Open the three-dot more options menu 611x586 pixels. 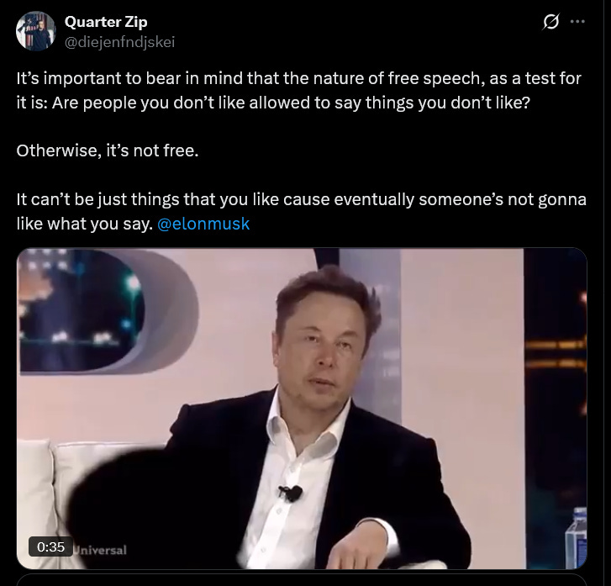(577, 22)
